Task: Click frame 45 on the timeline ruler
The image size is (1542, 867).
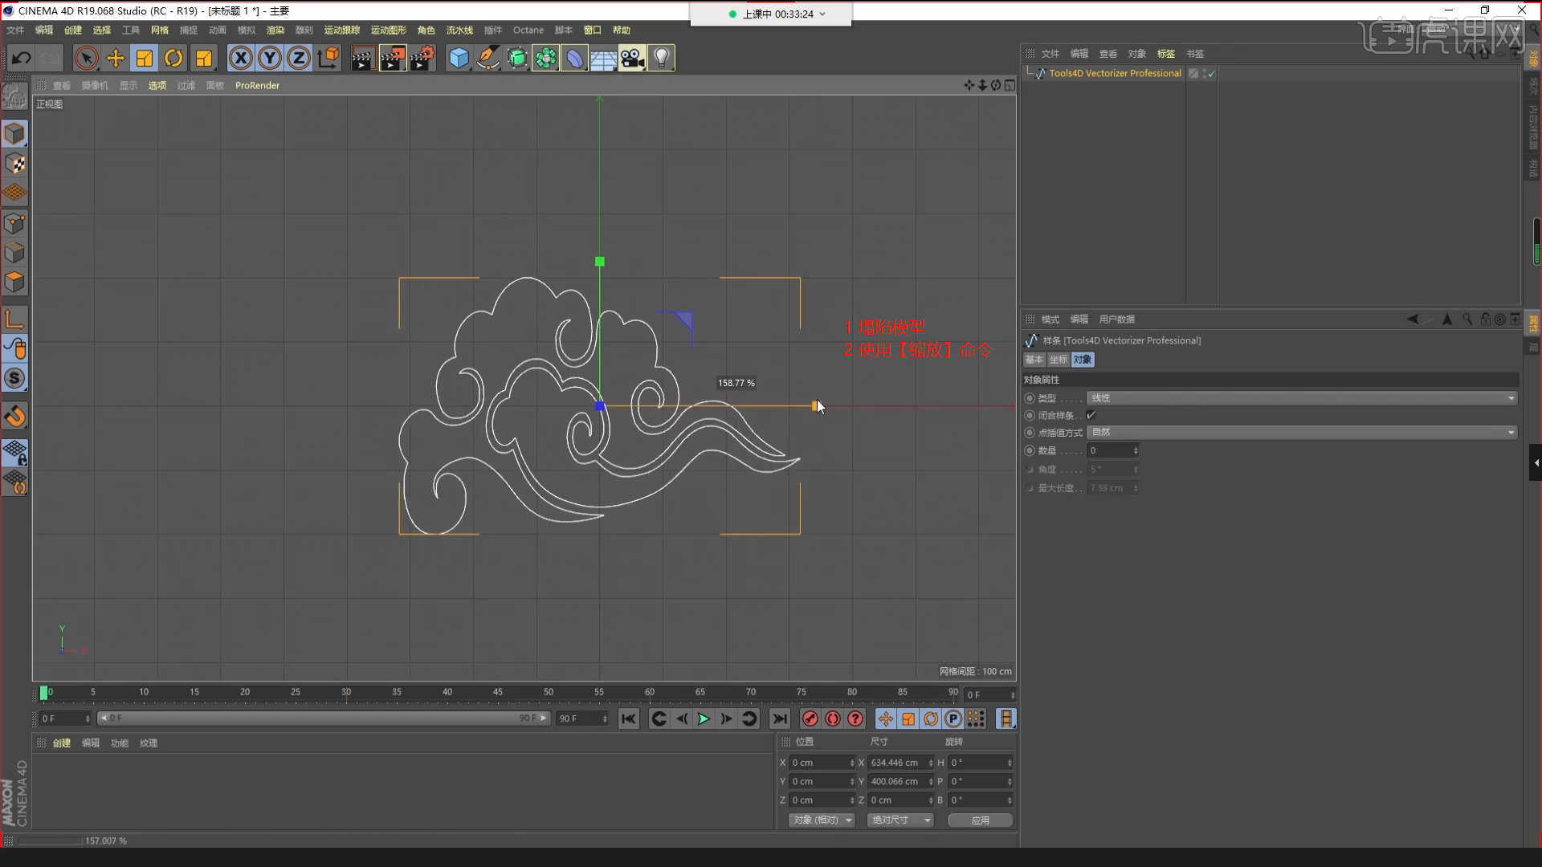Action: (x=498, y=692)
